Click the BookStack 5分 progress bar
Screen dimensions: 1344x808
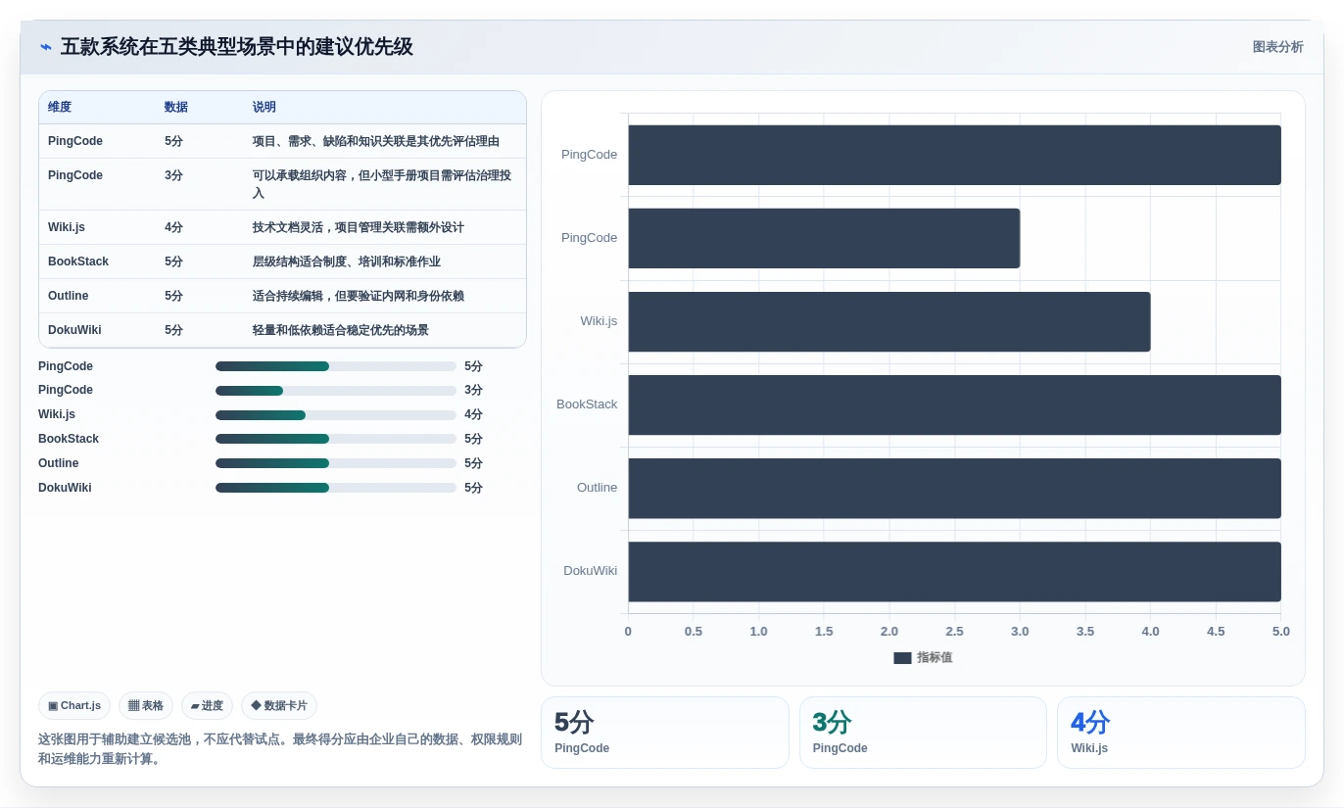[336, 439]
